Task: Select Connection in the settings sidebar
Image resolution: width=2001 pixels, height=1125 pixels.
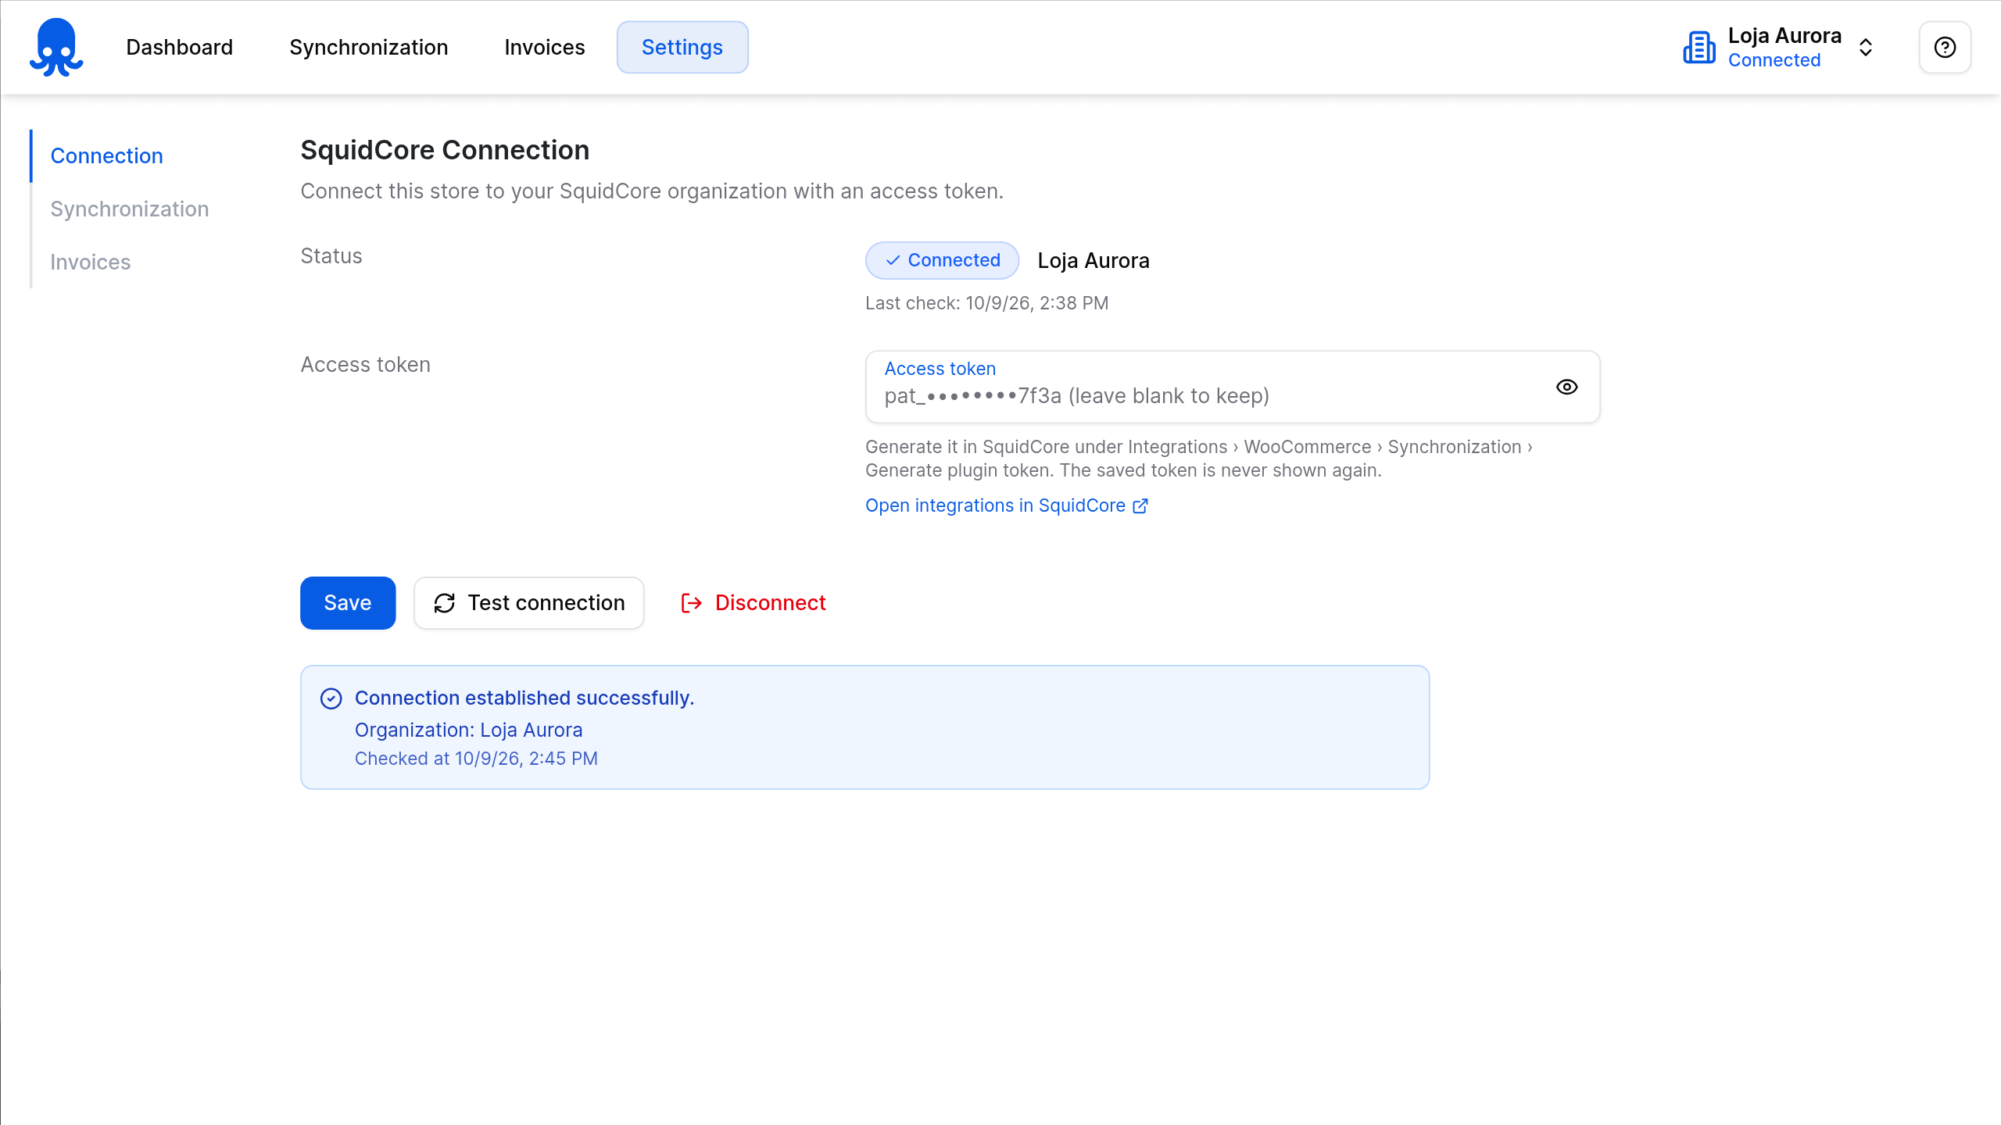Action: (x=106, y=155)
